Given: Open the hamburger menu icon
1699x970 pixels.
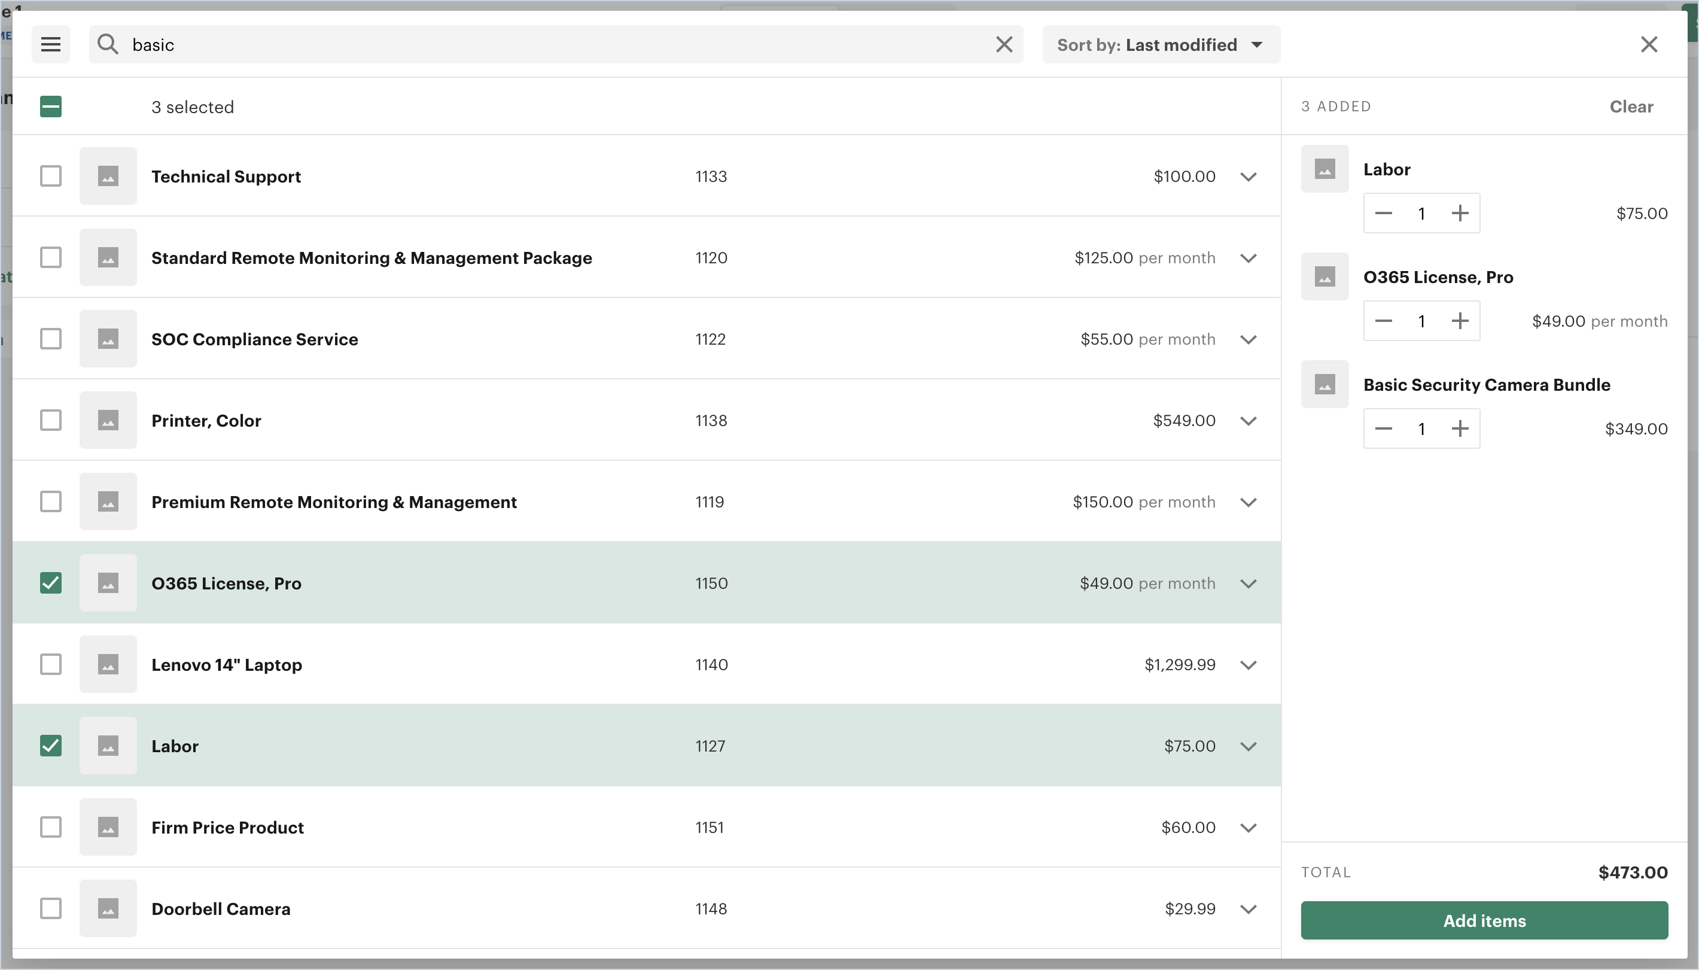Looking at the screenshot, I should coord(51,45).
